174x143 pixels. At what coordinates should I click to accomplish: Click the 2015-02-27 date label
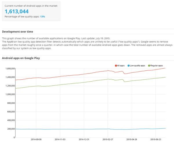[108, 139]
